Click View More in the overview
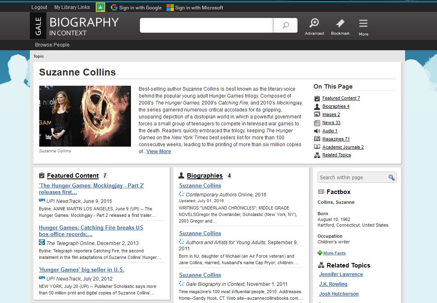Viewport: 437px width, 303px height. (x=159, y=151)
